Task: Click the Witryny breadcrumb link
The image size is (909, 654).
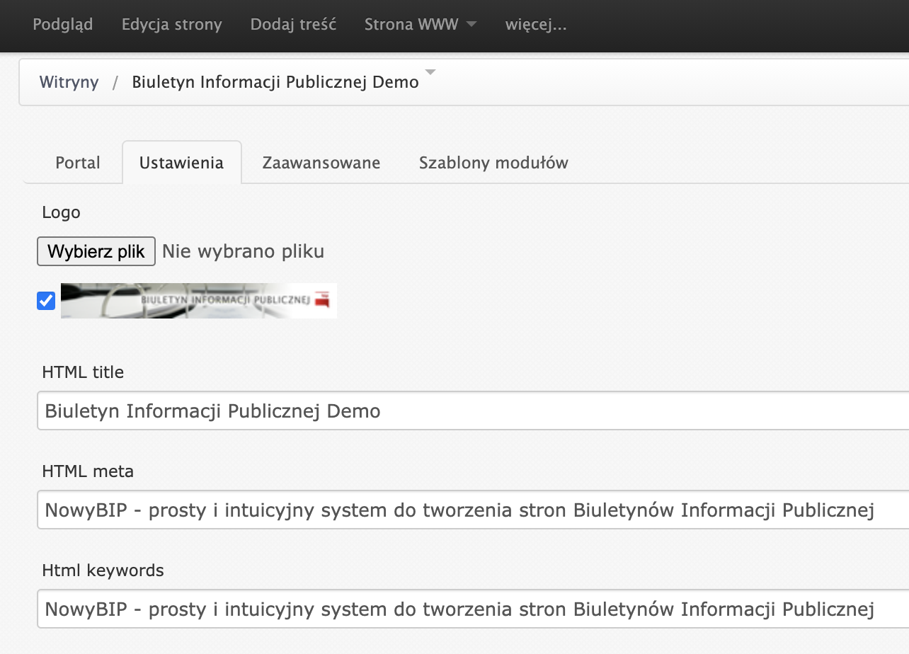Action: 69,82
